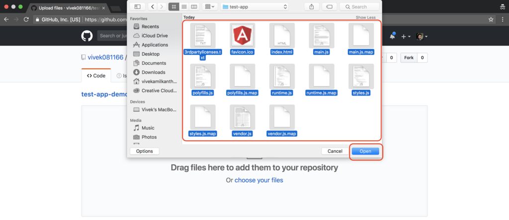Image resolution: width=509 pixels, height=220 pixels.
Task: Open Chrome three-dot menu
Action: pos(502,19)
